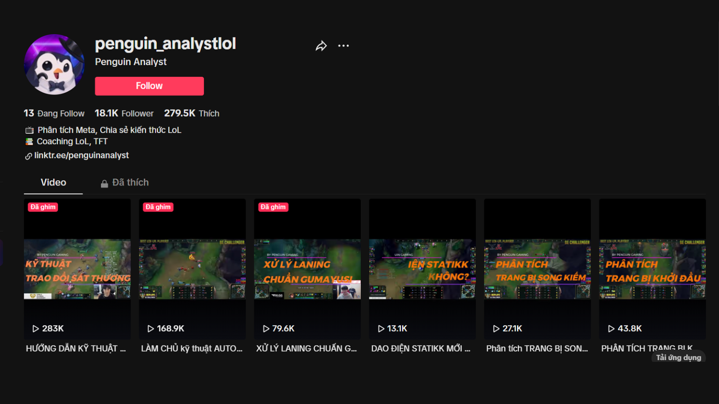Click the link chain icon in bio
Screen dimensions: 719x404
click(x=29, y=156)
